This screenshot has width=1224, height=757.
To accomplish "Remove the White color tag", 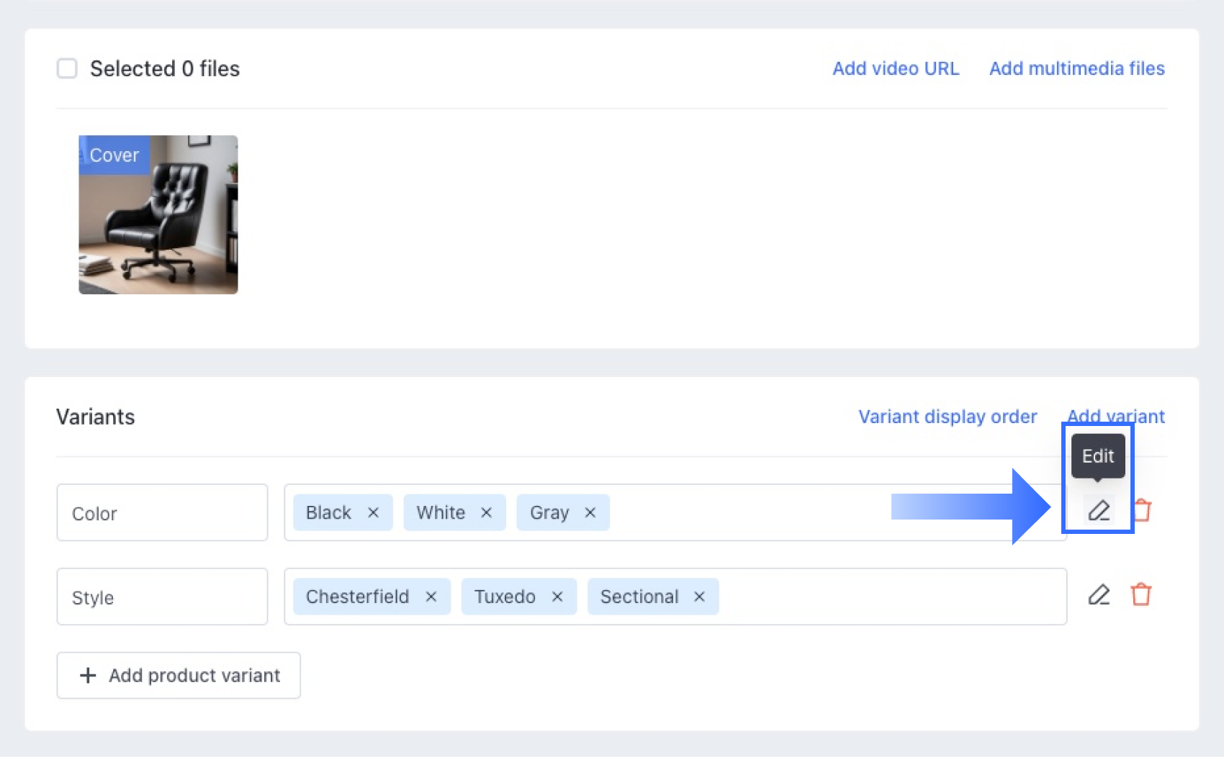I will pyautogui.click(x=486, y=512).
